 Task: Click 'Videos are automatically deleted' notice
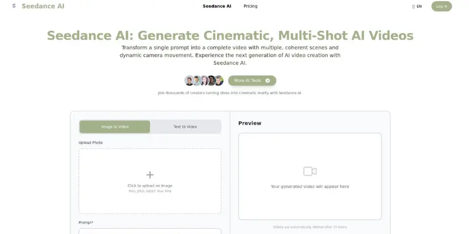[310, 227]
